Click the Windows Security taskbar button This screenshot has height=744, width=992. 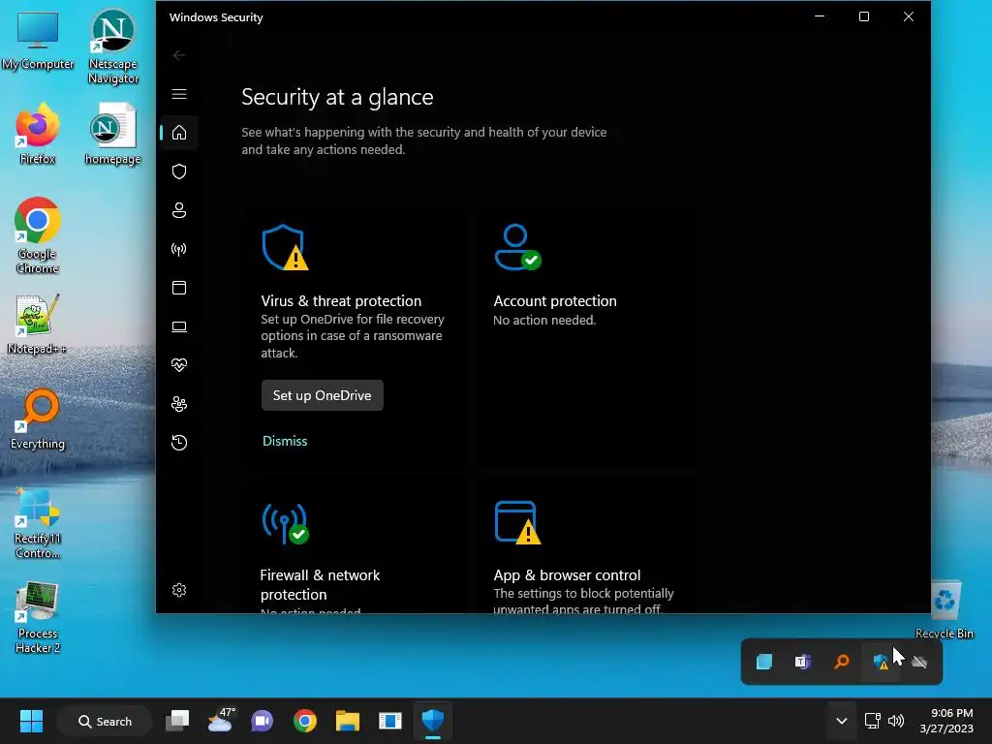[x=433, y=721]
